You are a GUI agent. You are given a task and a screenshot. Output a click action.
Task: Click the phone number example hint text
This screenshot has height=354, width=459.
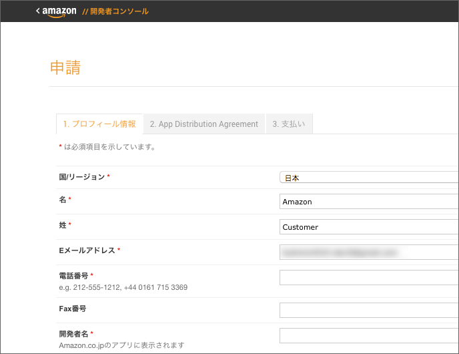[123, 287]
